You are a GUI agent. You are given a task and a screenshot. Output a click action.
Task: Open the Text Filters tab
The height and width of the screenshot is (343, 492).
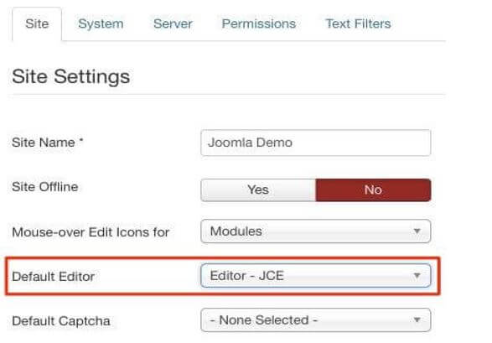tap(359, 23)
